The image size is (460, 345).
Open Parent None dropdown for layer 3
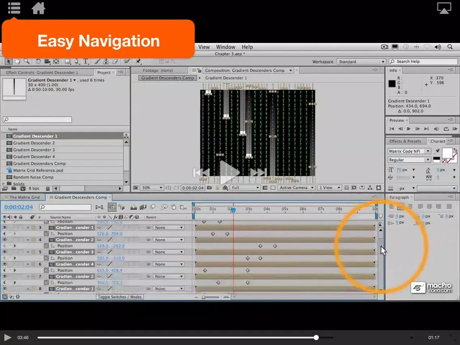click(x=168, y=228)
